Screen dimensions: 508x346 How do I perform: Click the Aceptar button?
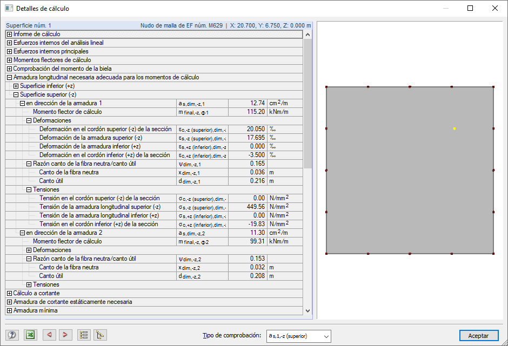tap(478, 336)
